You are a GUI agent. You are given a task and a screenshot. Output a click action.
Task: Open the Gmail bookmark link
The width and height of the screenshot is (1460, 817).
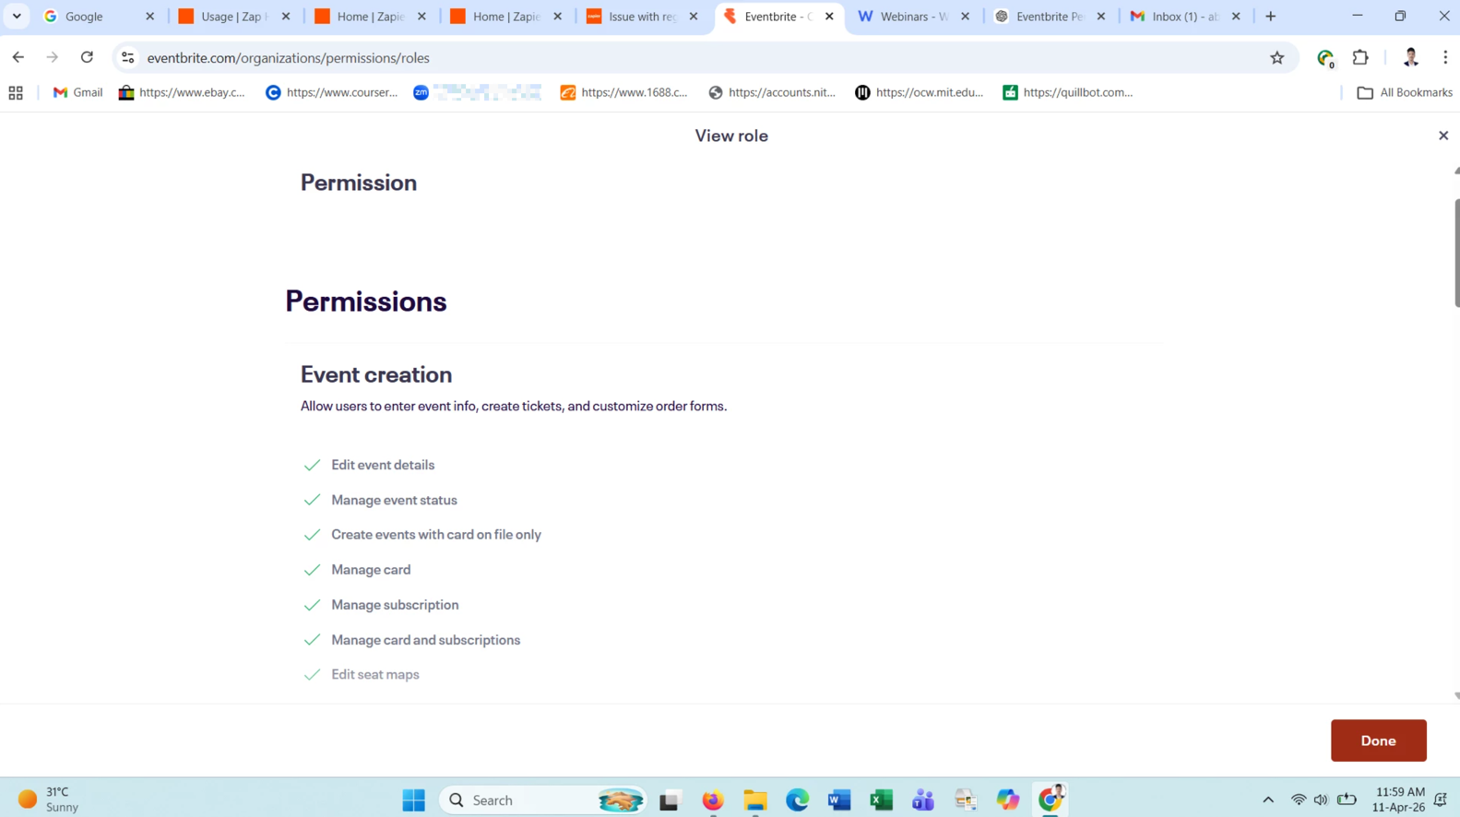coord(77,93)
